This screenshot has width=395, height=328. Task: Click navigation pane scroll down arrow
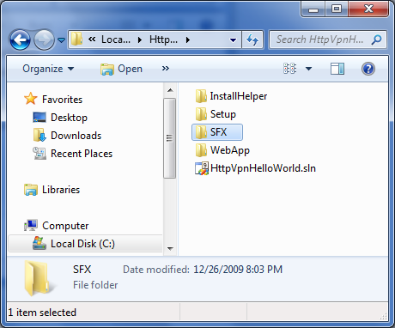170,248
